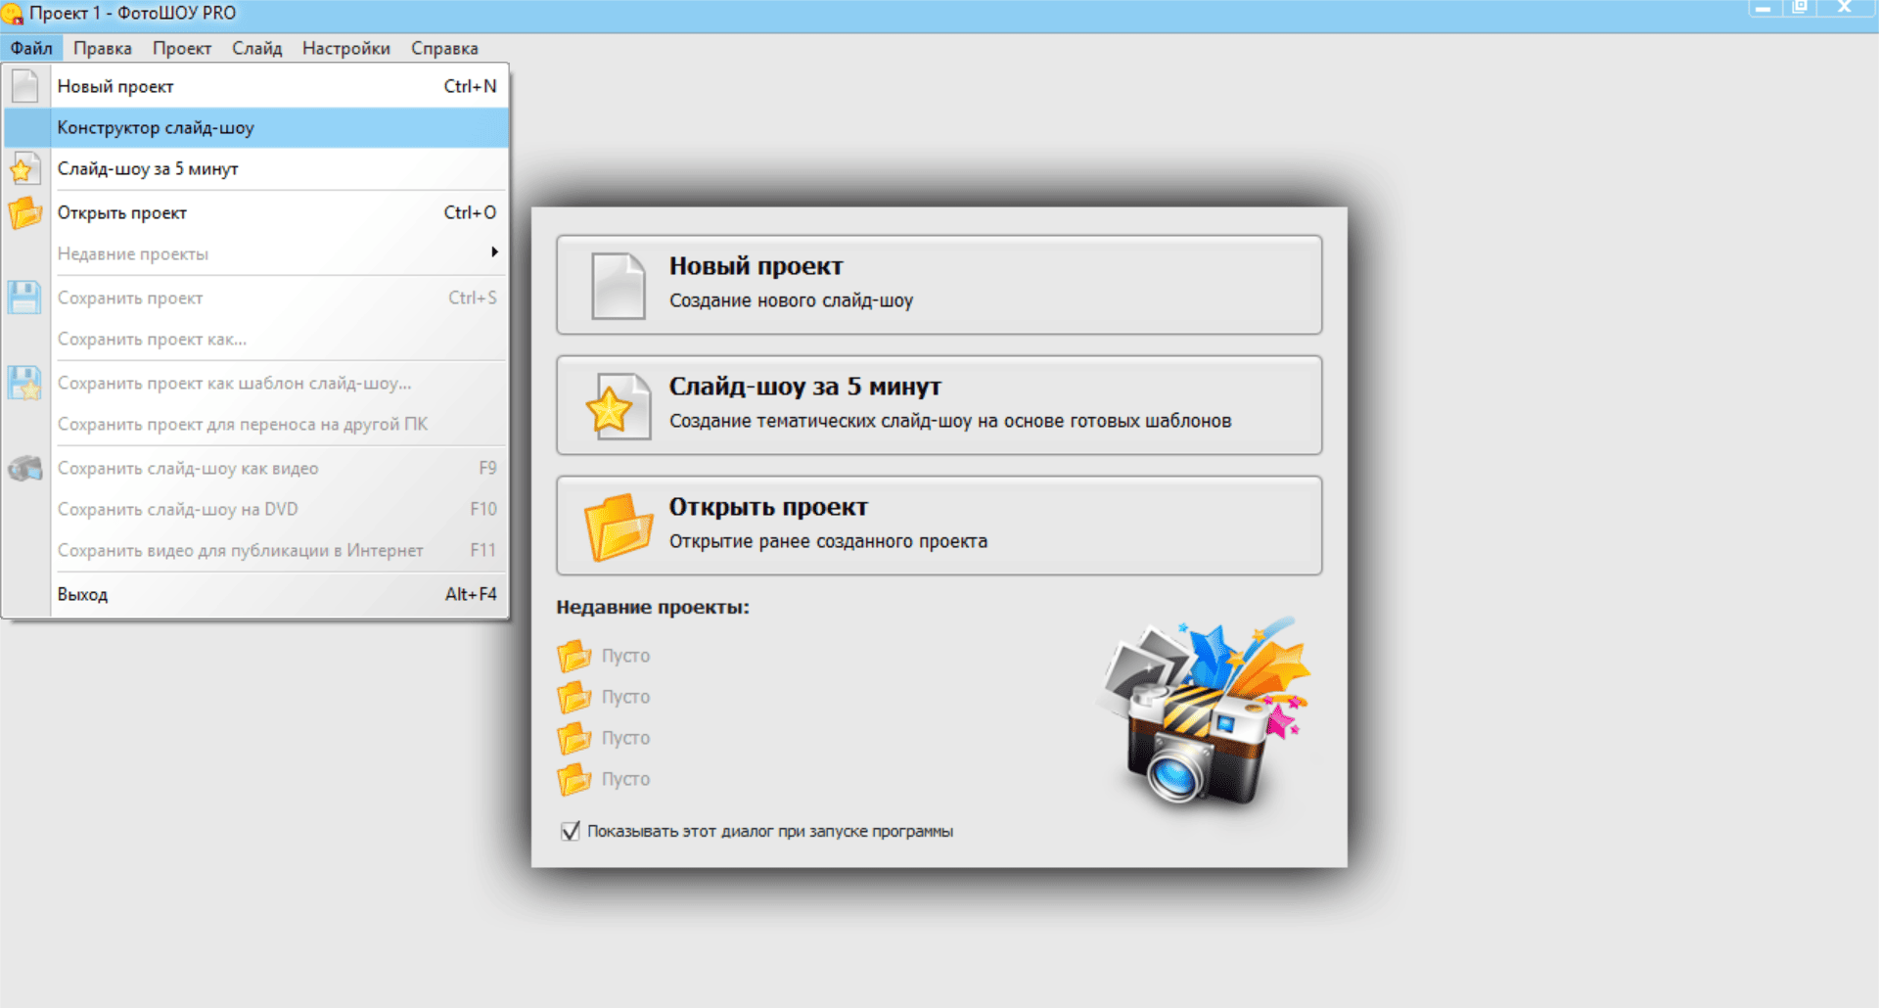Close the ФотоШОУ PRO window
This screenshot has width=1879, height=1008.
pyautogui.click(x=1844, y=7)
